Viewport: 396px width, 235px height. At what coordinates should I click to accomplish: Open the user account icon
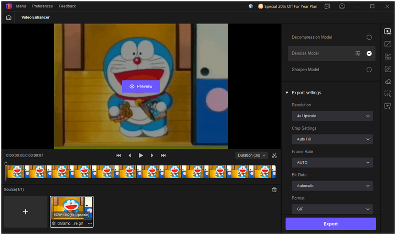point(342,6)
